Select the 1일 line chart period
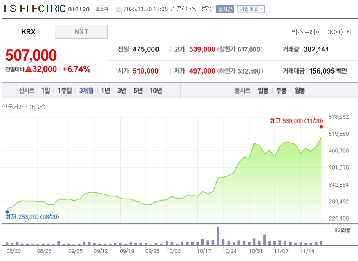358x261 pixels. (45, 91)
